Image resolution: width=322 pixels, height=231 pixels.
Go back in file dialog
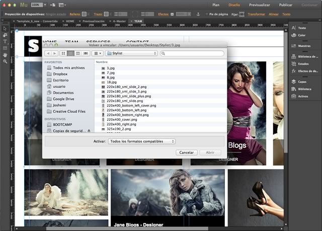[x=48, y=53]
